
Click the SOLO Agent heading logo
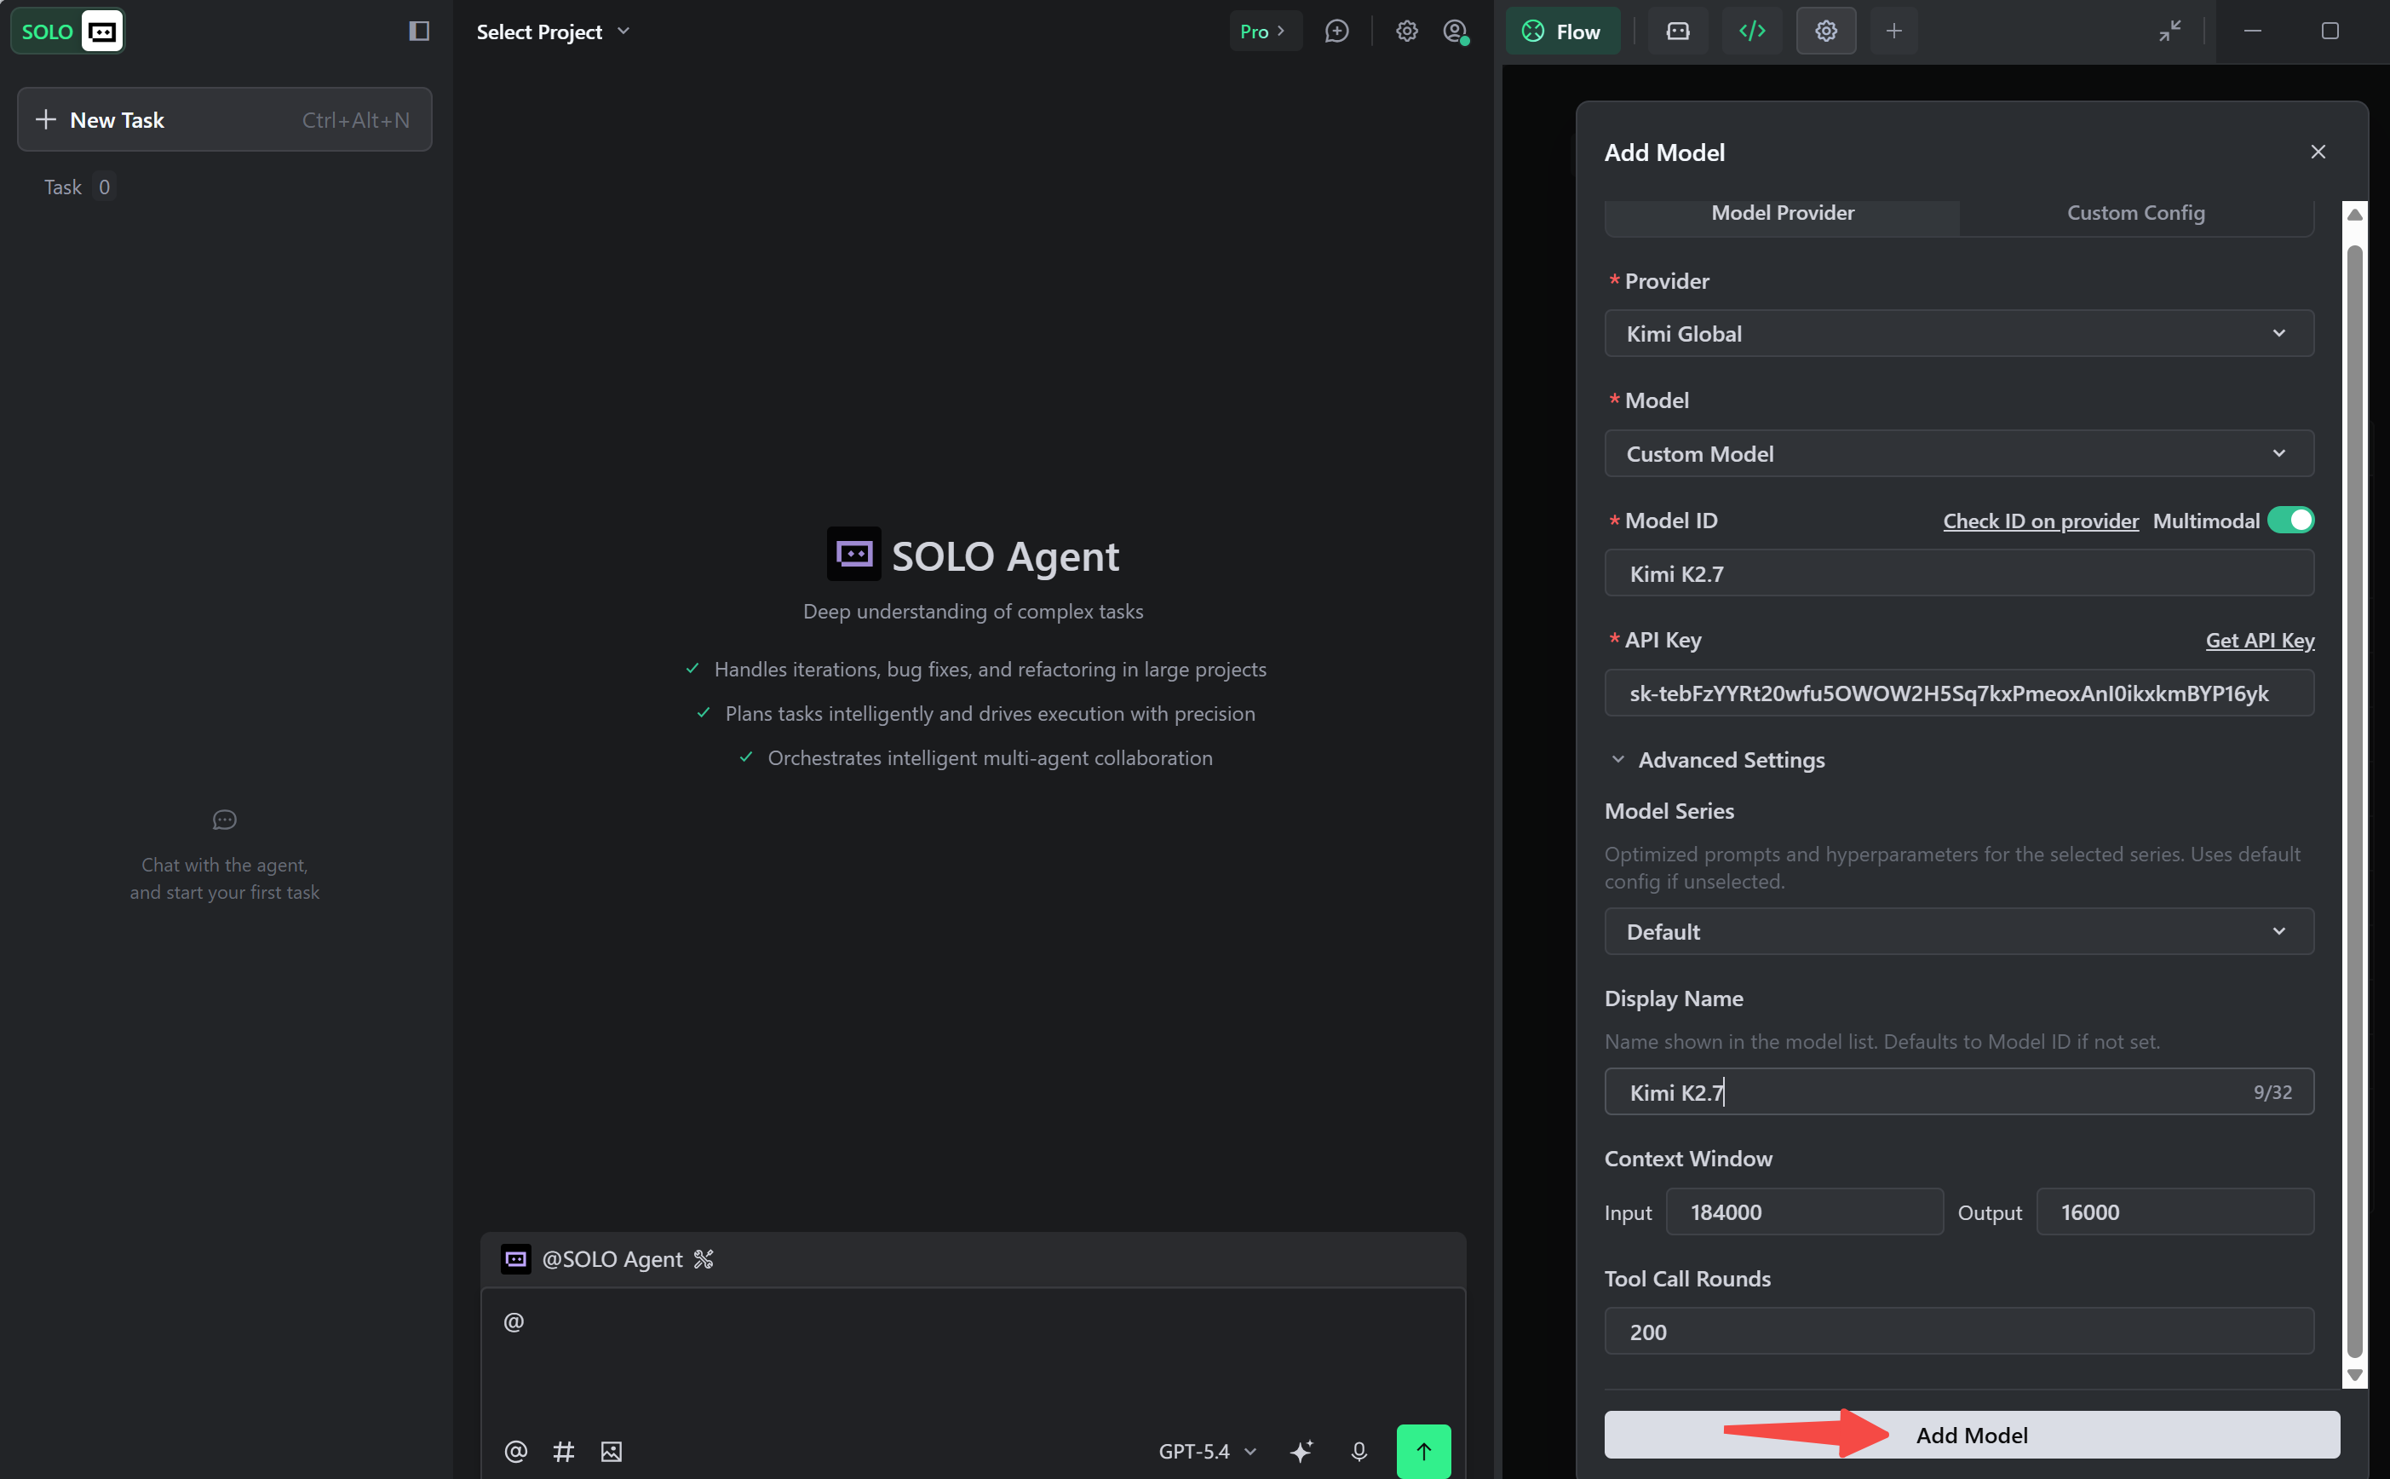pyautogui.click(x=853, y=555)
